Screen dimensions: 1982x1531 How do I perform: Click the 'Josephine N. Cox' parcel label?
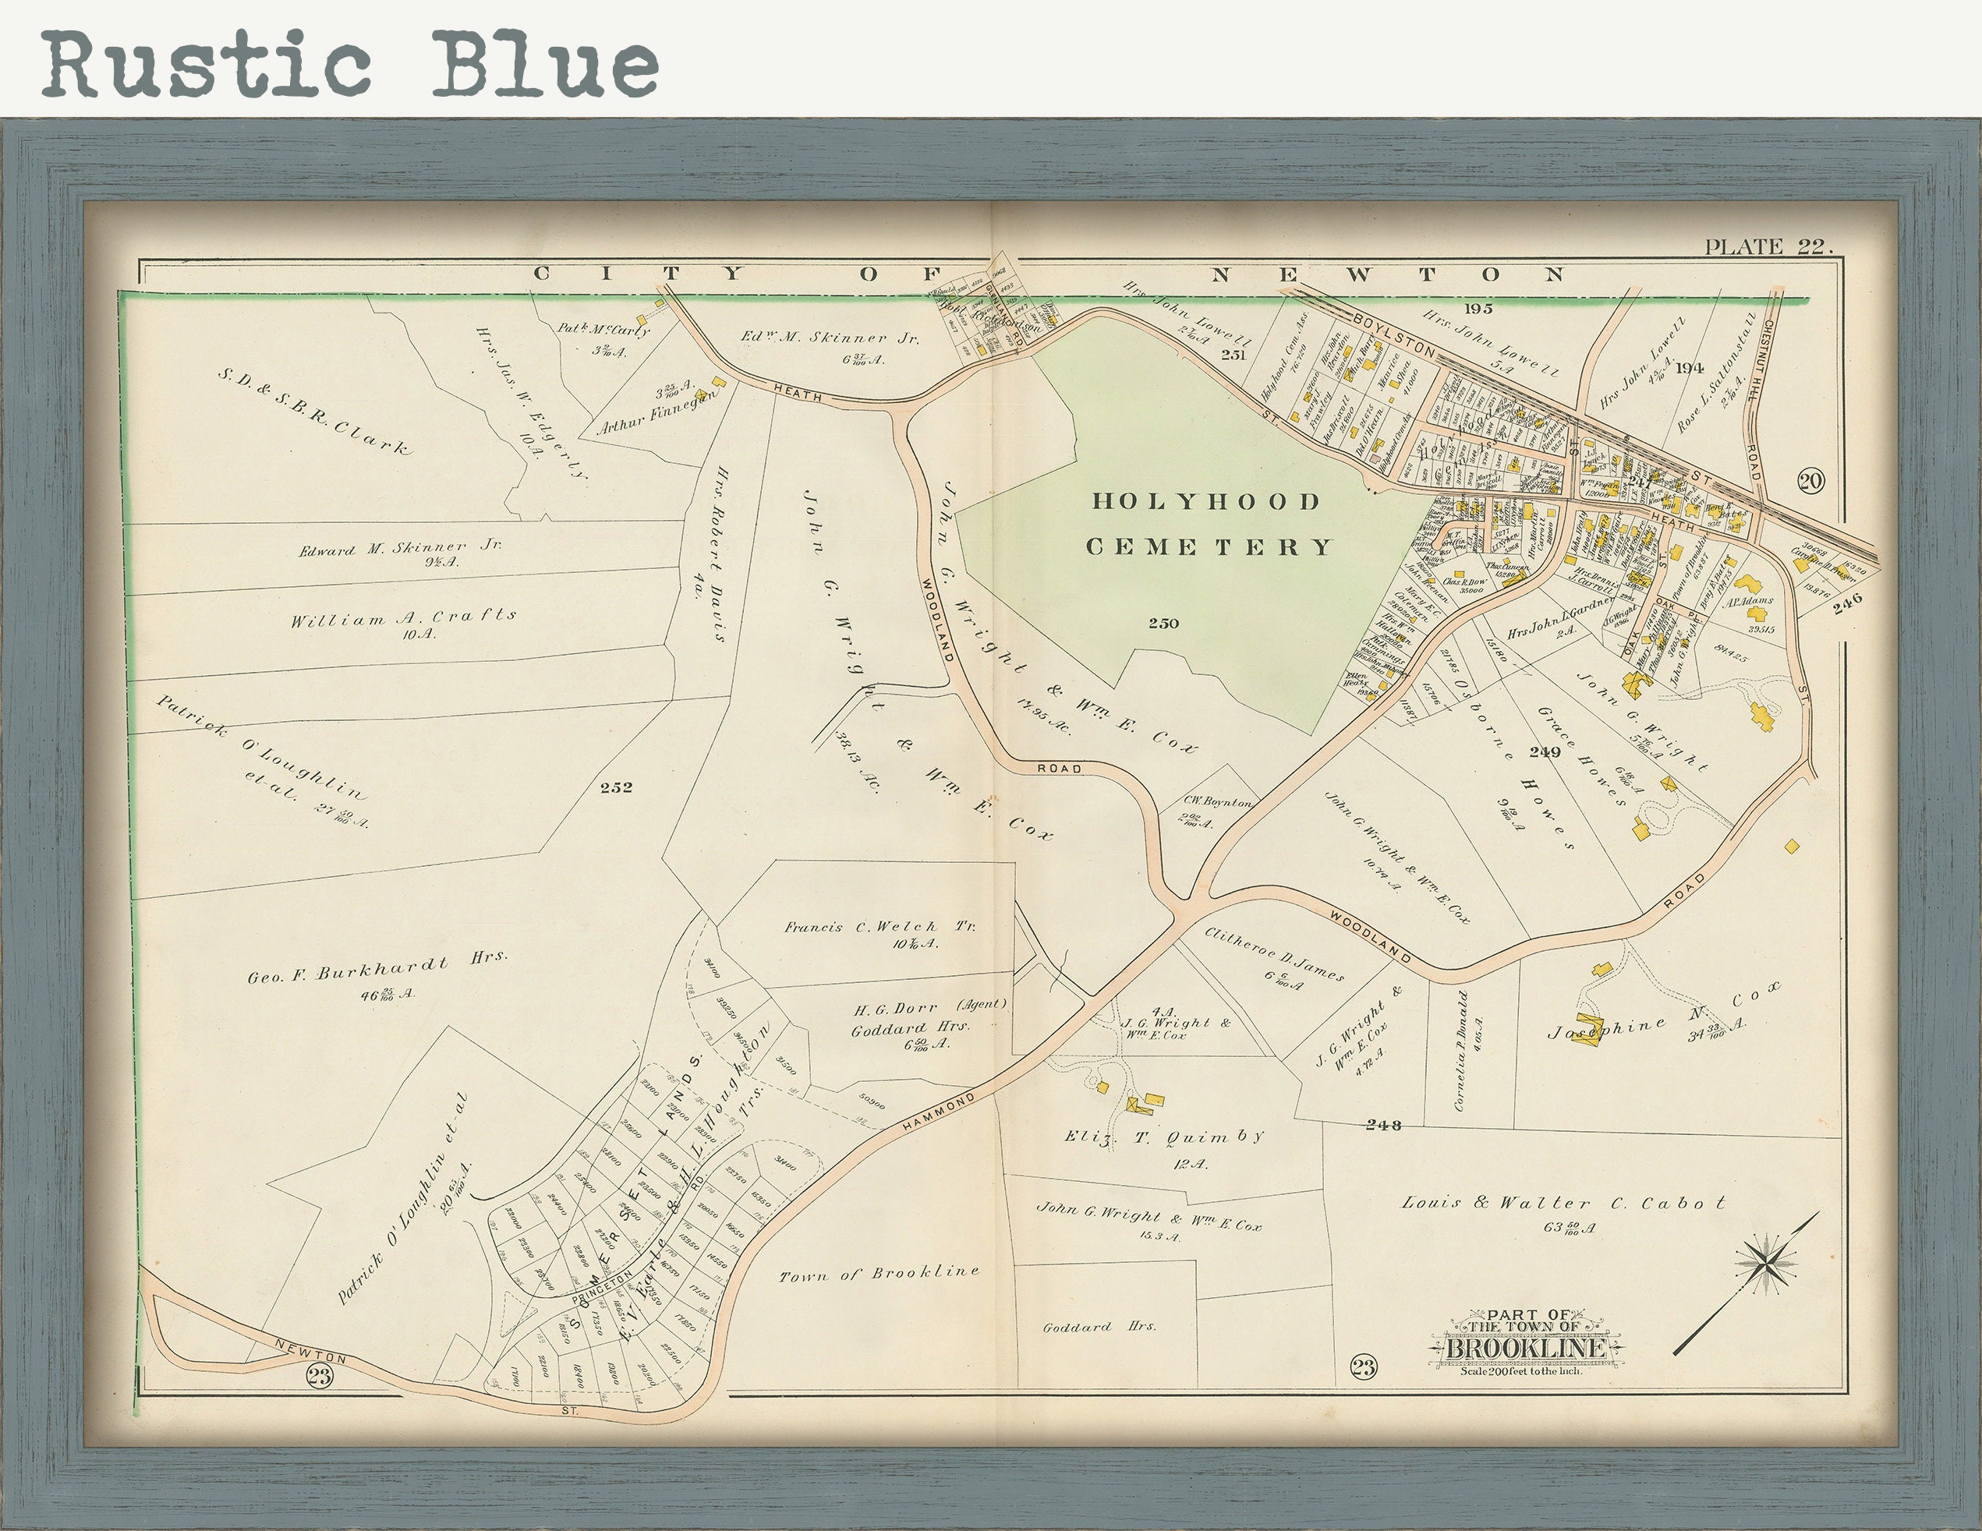1663,1011
